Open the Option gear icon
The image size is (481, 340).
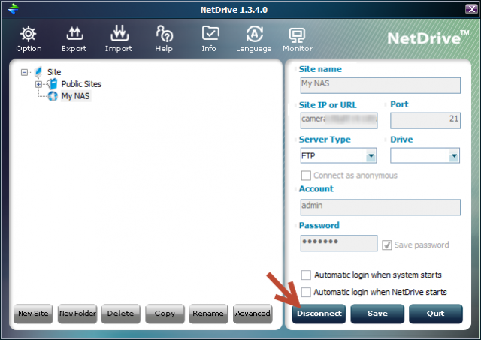[x=29, y=34]
